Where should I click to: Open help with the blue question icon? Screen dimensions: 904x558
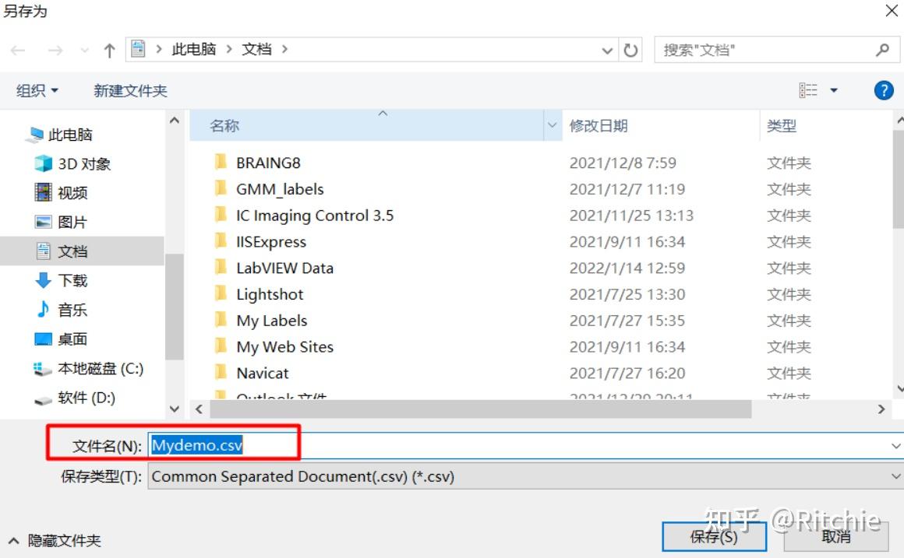point(883,90)
